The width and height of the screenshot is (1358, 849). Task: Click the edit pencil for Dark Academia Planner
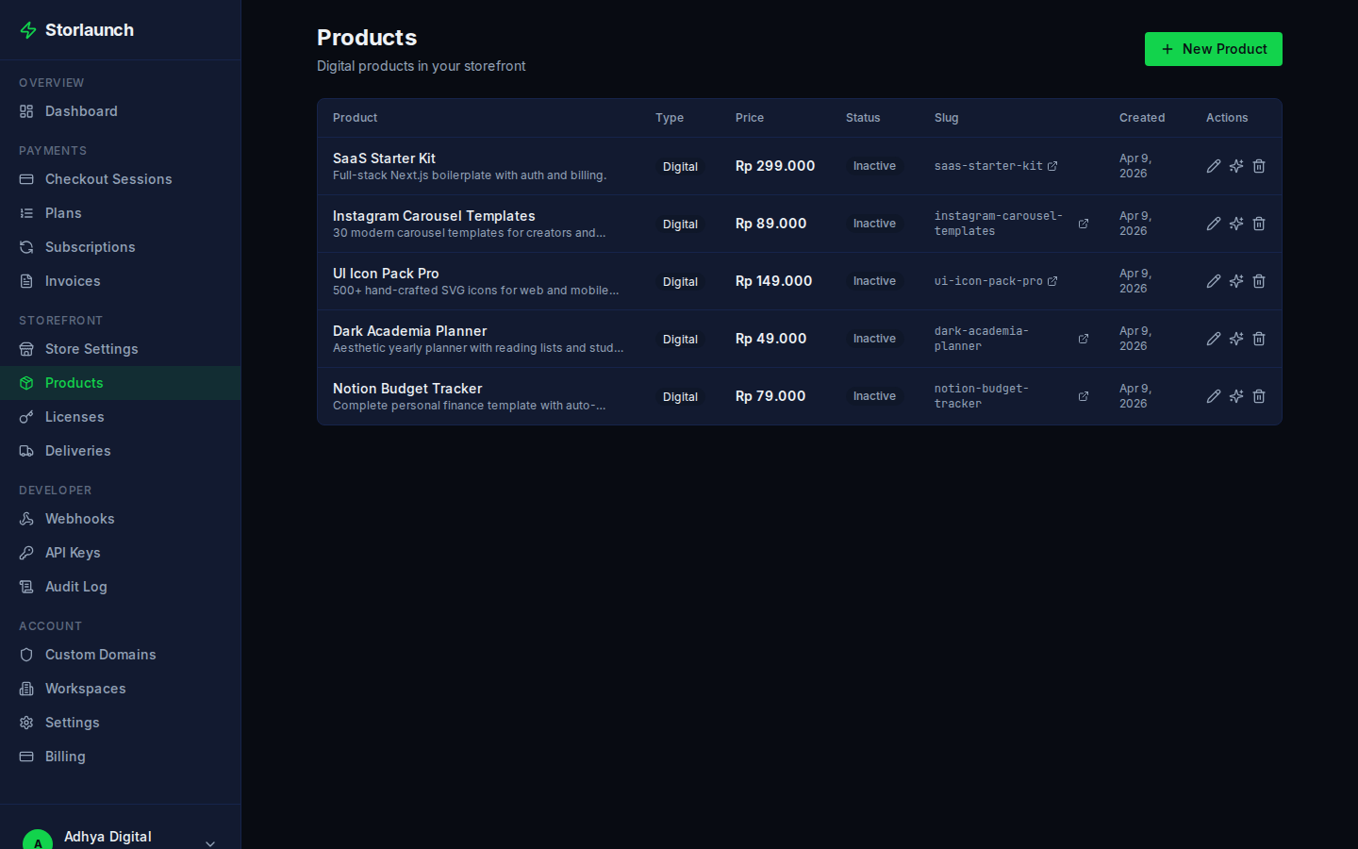pyautogui.click(x=1214, y=338)
